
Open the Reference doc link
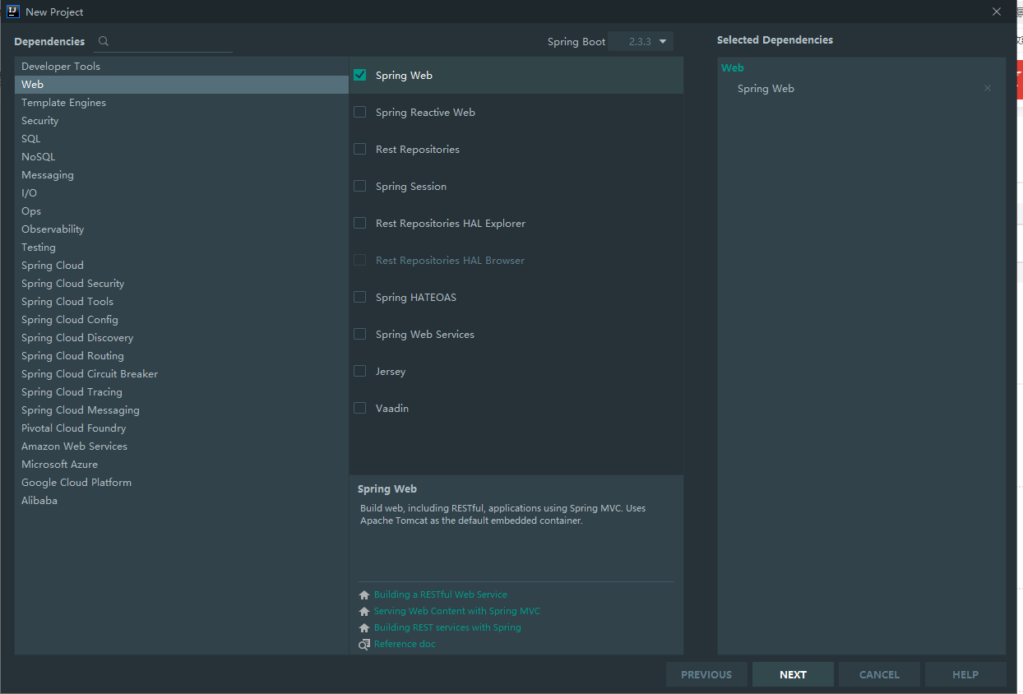coord(405,644)
